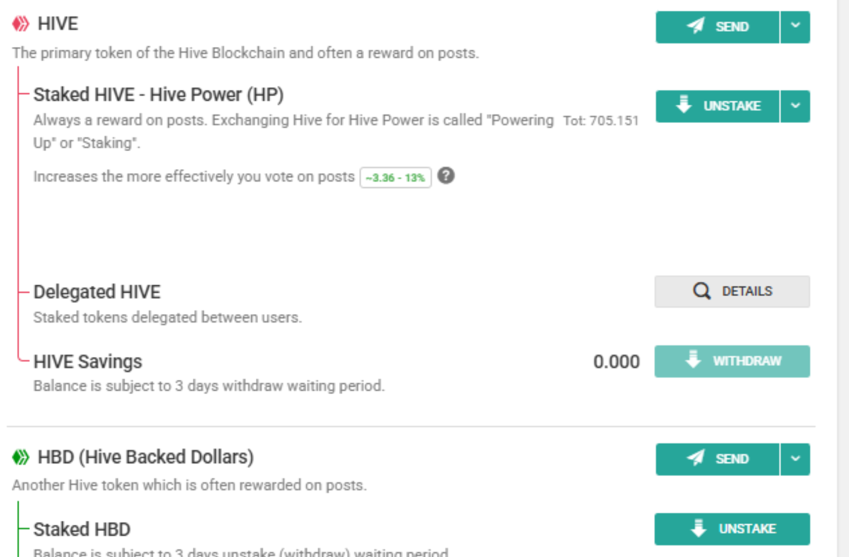Open the HIVE Send dropdown arrow

[795, 27]
